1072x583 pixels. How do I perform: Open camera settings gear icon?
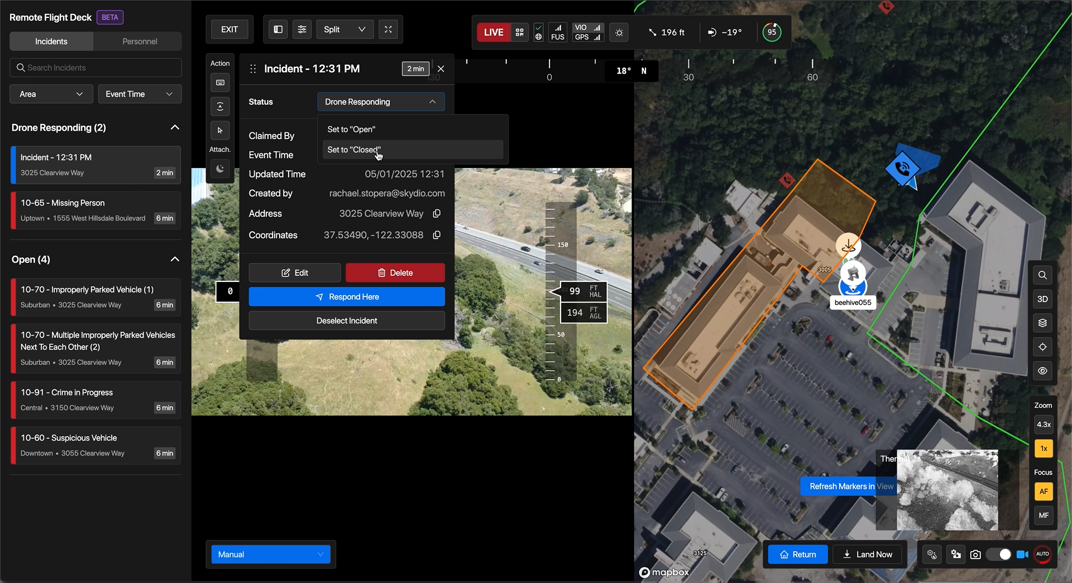point(956,555)
